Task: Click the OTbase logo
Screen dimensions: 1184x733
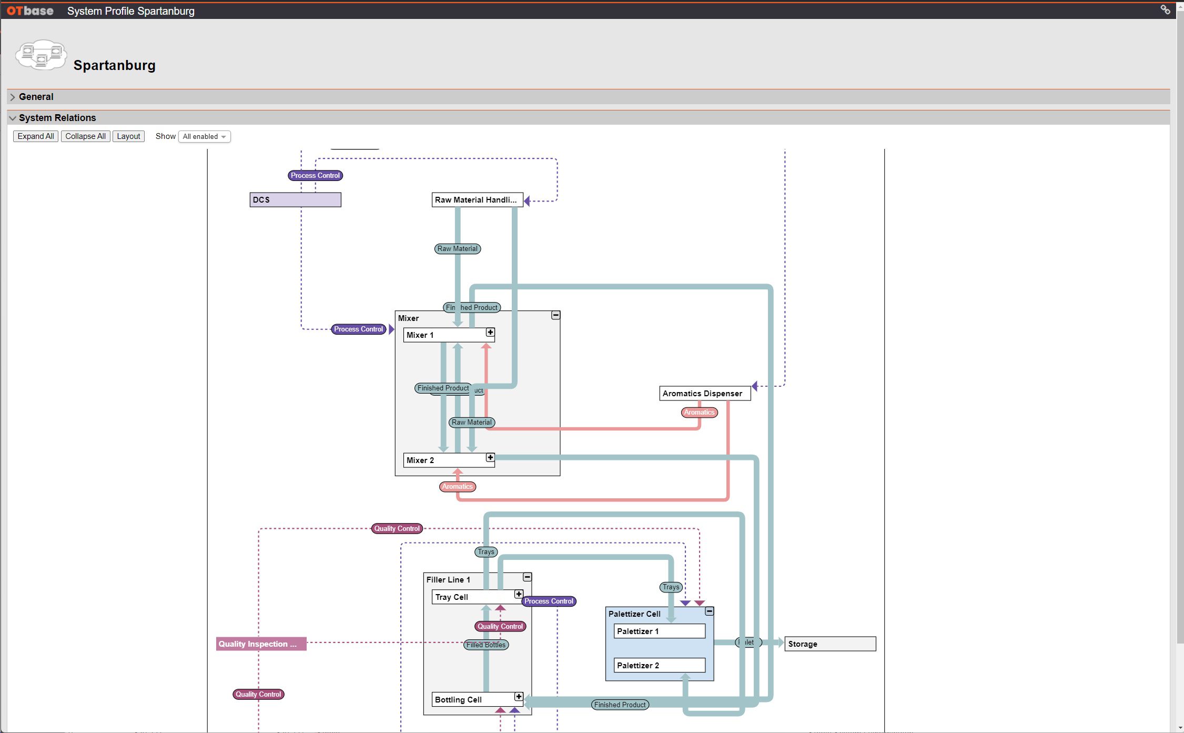Action: tap(30, 11)
